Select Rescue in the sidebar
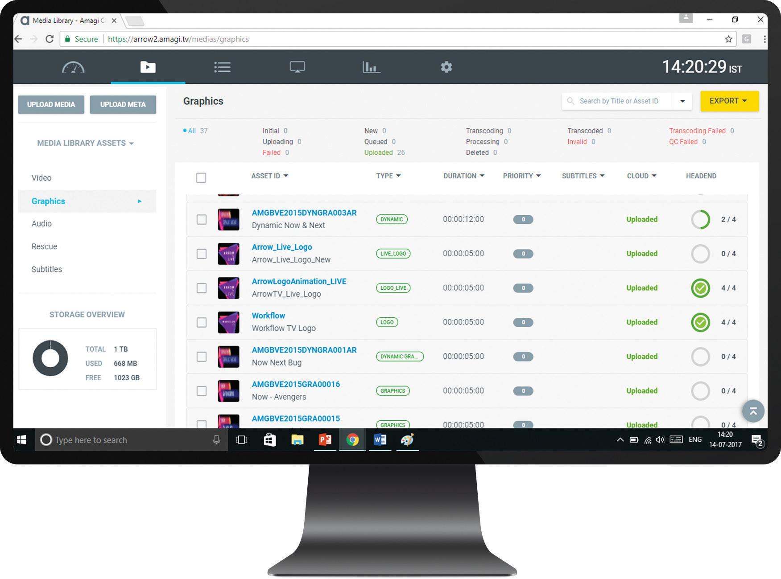781x579 pixels. [44, 246]
